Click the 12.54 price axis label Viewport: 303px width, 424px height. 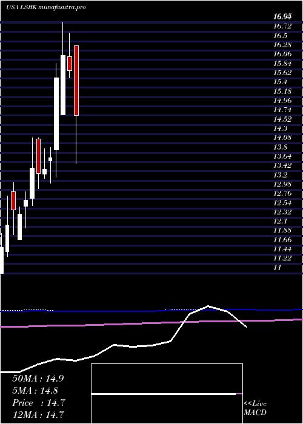[x=282, y=202]
